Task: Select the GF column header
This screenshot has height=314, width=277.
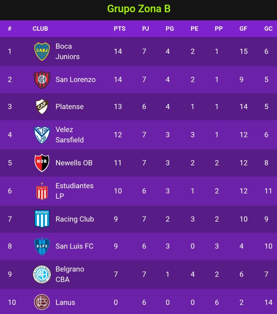Action: click(x=243, y=29)
